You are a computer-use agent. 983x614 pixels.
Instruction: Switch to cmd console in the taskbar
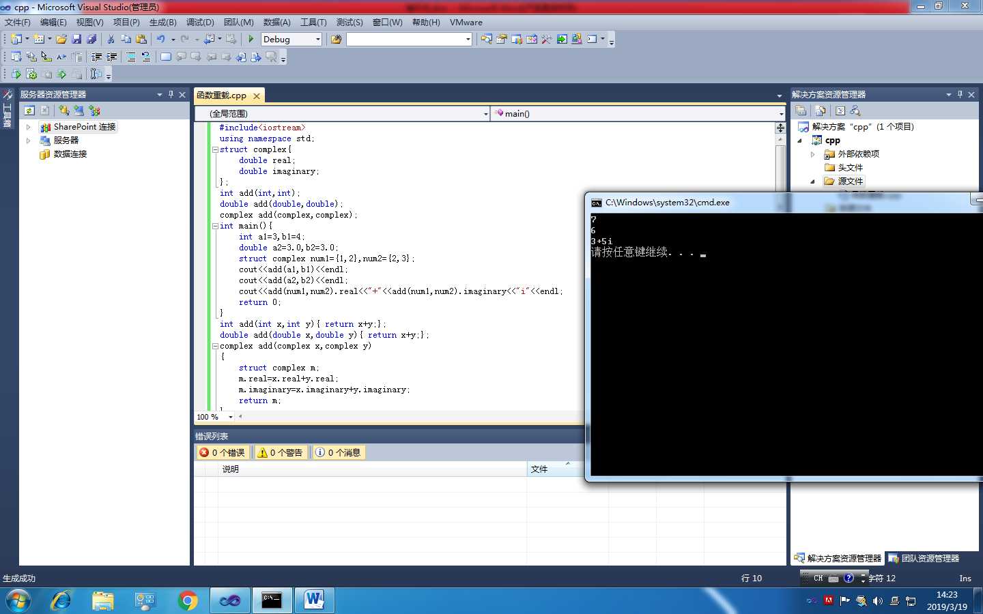click(272, 601)
